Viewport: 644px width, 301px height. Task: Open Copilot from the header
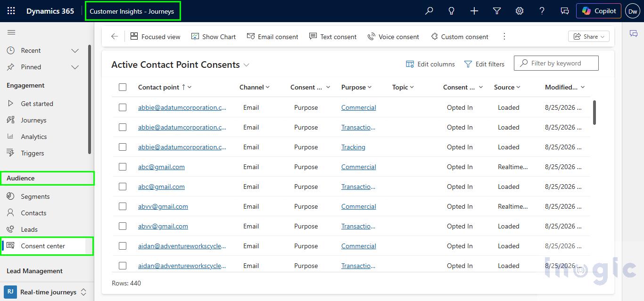[599, 11]
